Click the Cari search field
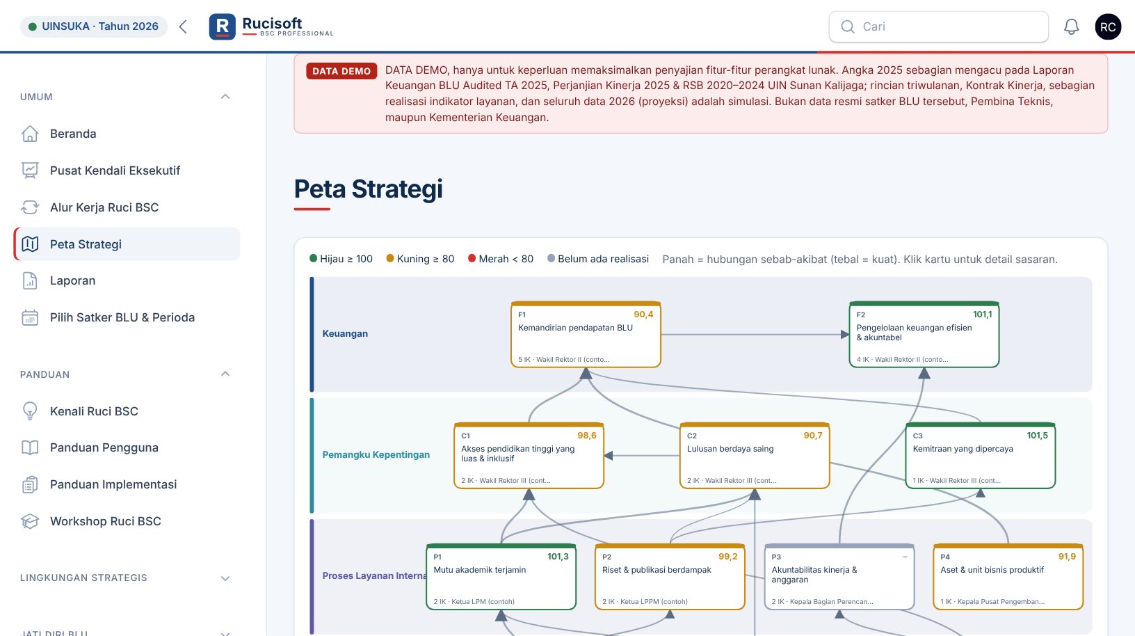Screen dimensions: 1135x636 [x=938, y=26]
